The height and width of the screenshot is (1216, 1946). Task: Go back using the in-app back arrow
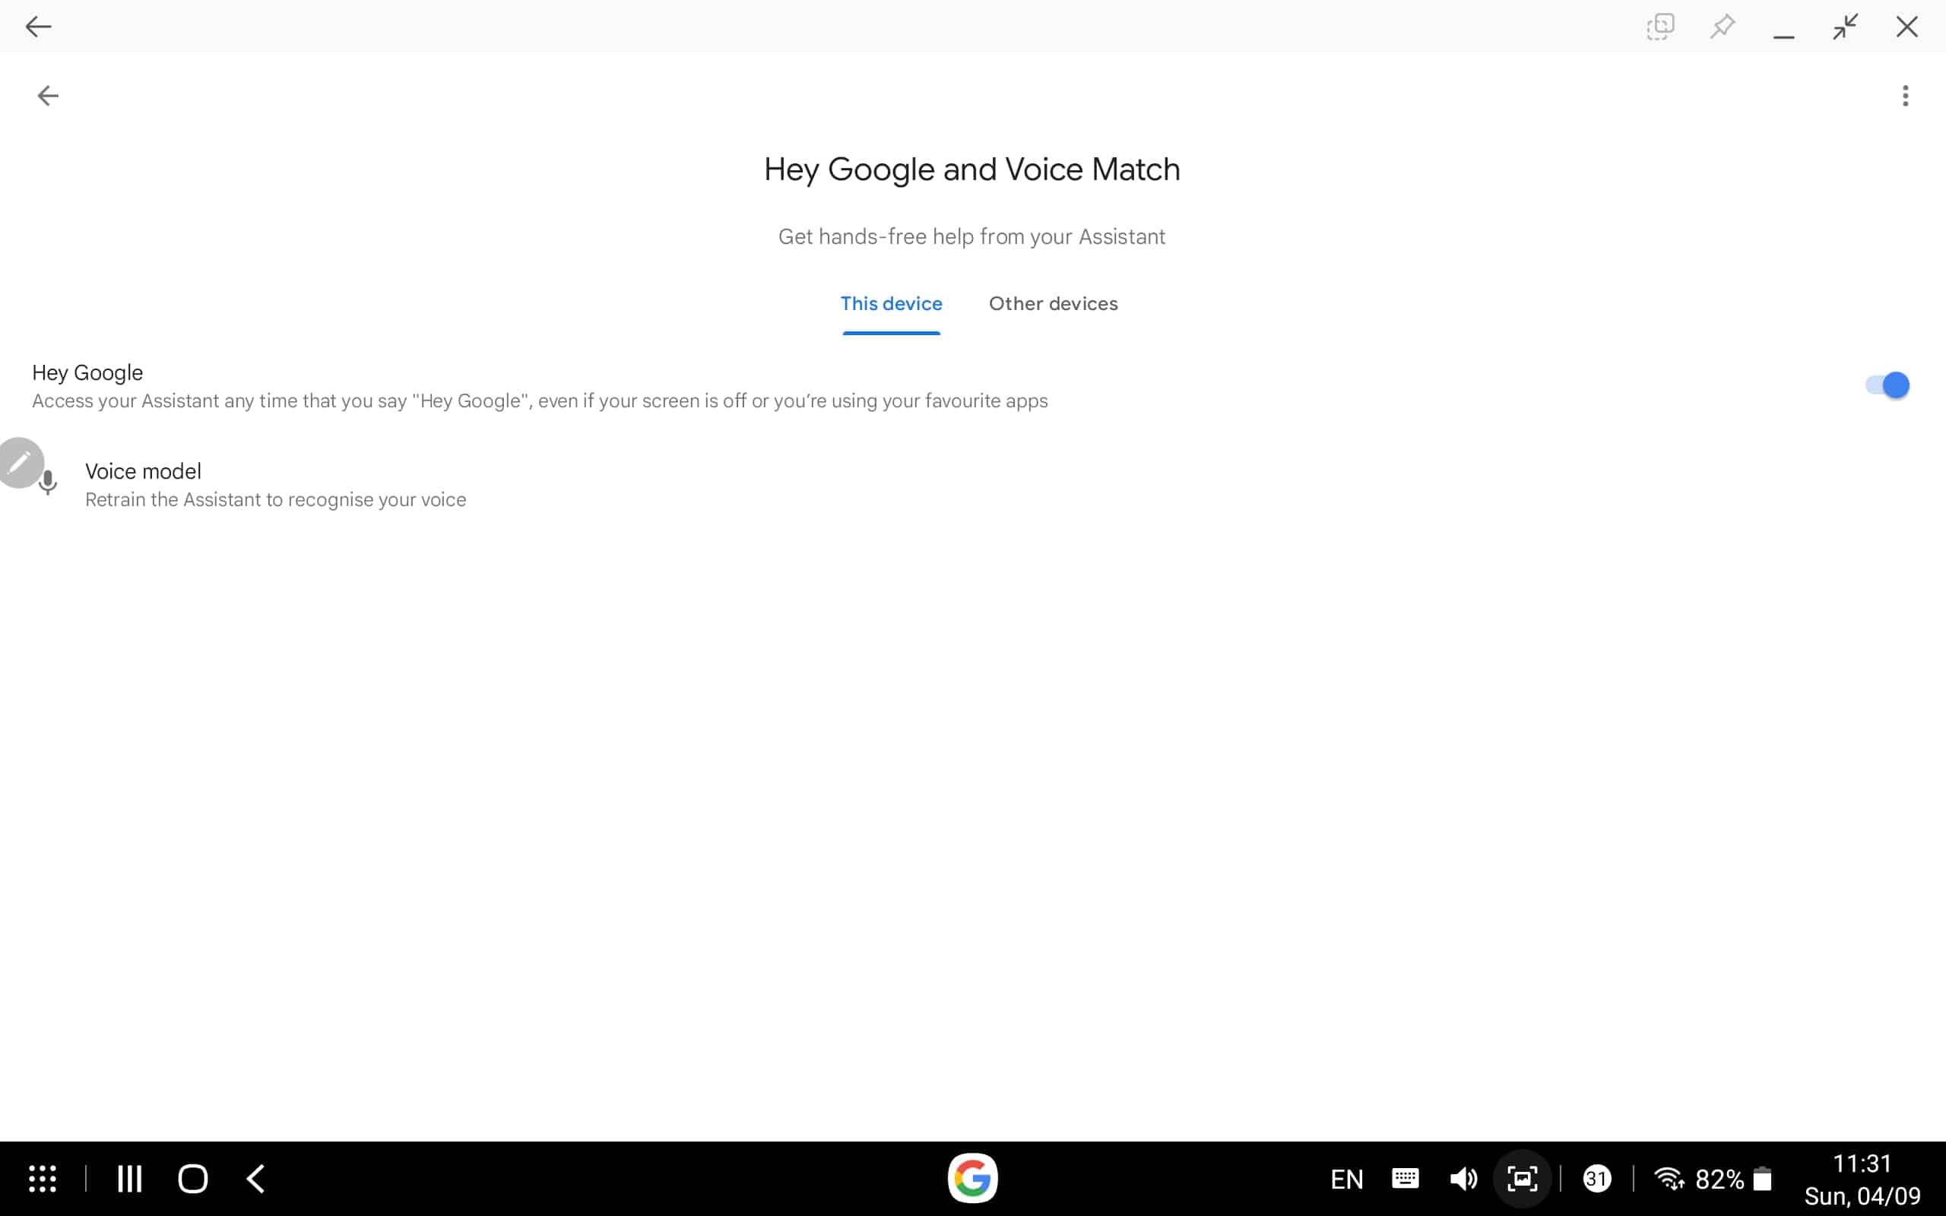click(x=48, y=96)
